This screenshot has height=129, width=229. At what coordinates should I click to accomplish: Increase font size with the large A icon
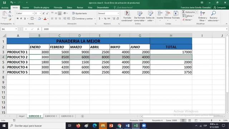(44, 14)
